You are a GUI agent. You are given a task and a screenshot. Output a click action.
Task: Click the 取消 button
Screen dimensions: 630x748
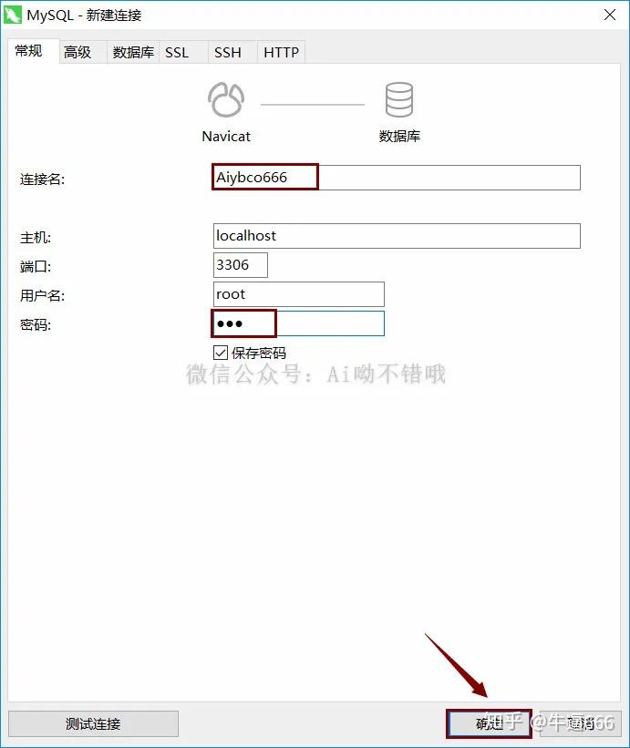pos(581,723)
